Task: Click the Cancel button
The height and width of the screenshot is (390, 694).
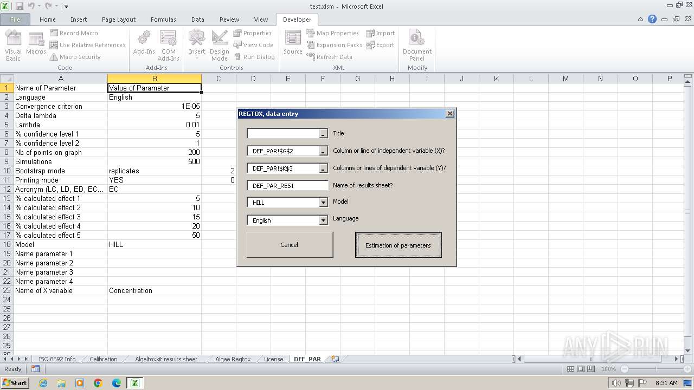Action: click(290, 245)
